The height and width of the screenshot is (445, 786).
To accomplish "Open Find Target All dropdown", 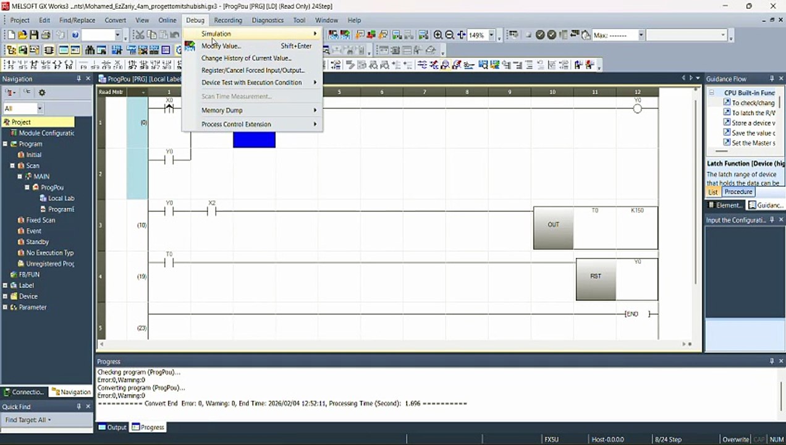I will 28,420.
